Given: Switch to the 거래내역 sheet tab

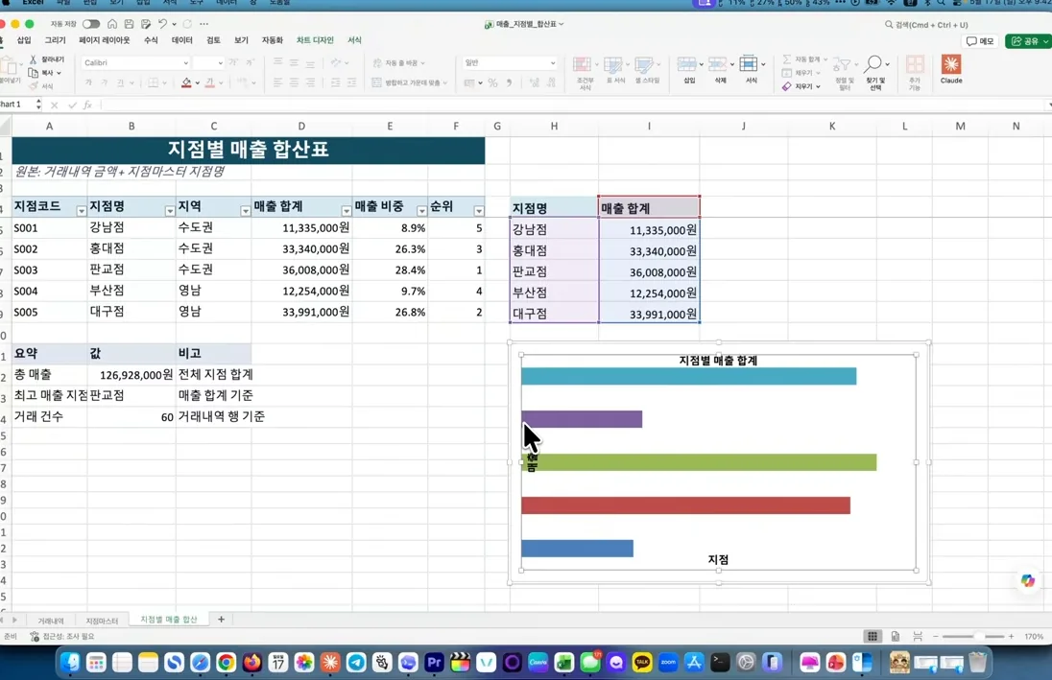Looking at the screenshot, I should tap(50, 621).
